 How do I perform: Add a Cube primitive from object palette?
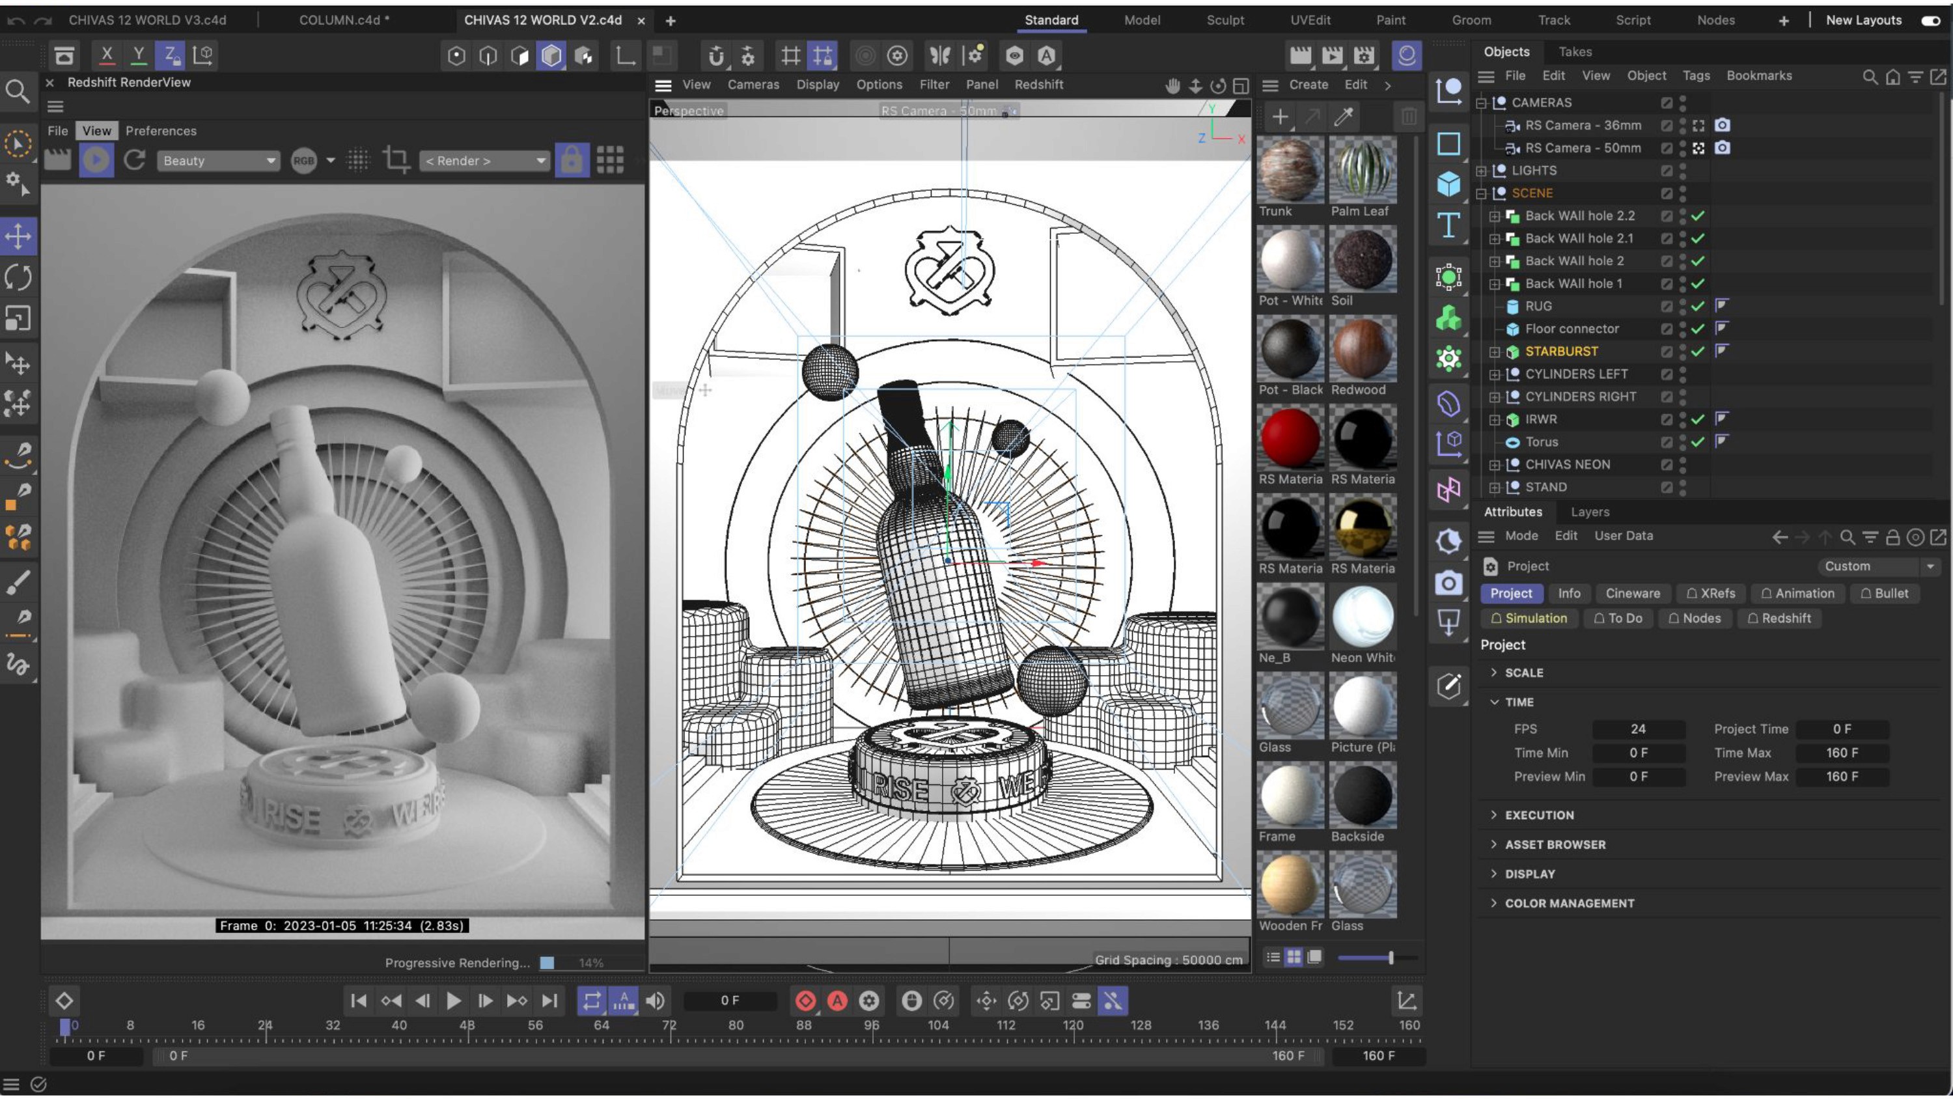[1448, 184]
